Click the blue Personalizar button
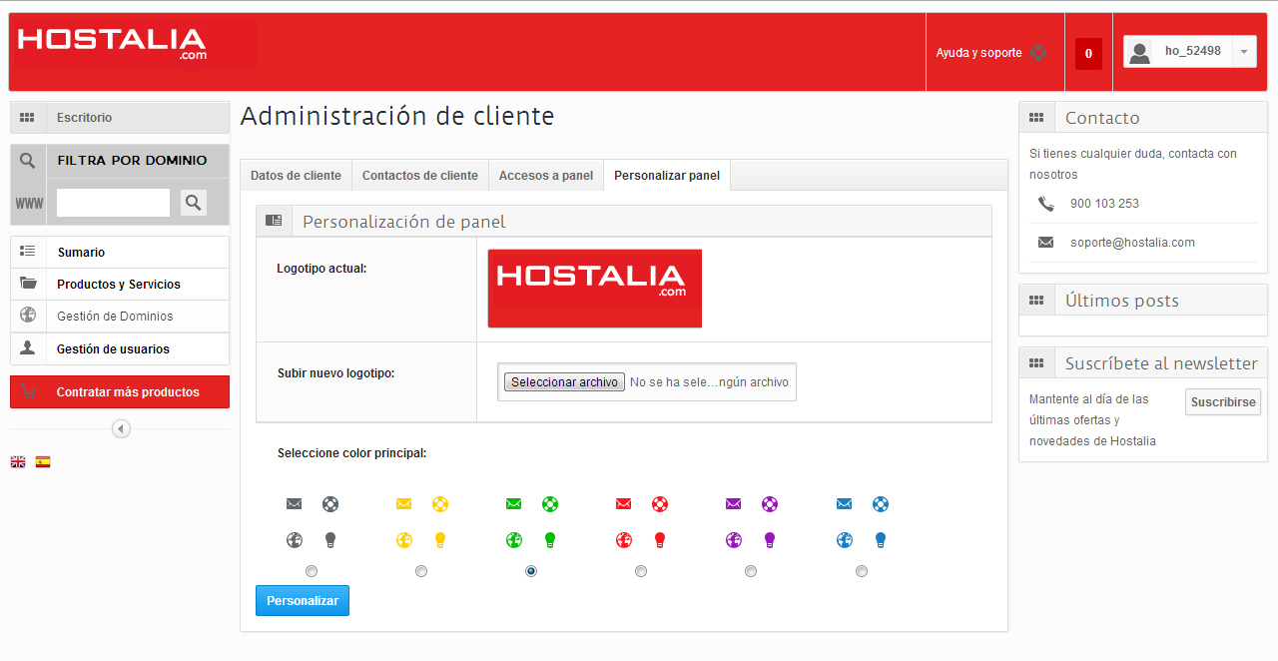Image resolution: width=1278 pixels, height=661 pixels. click(303, 601)
